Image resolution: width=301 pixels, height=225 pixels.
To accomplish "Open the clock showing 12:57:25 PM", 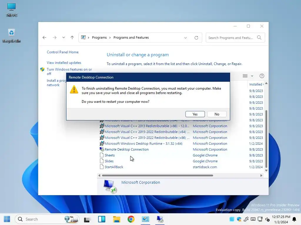I will pyautogui.click(x=281, y=217).
